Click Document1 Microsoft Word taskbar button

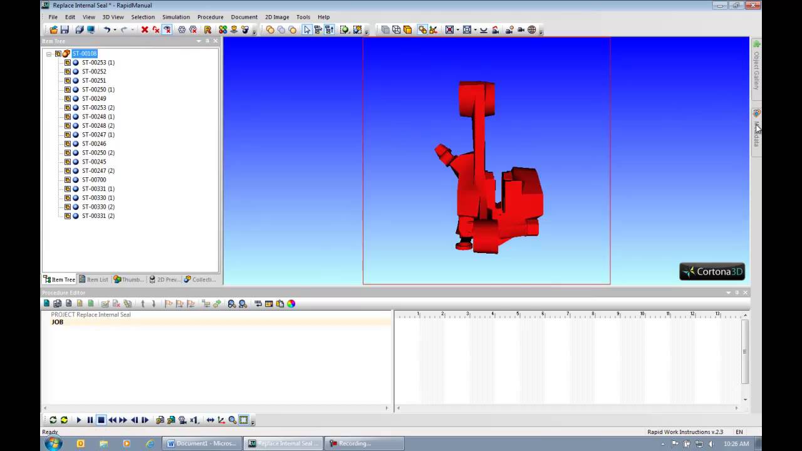click(x=202, y=443)
